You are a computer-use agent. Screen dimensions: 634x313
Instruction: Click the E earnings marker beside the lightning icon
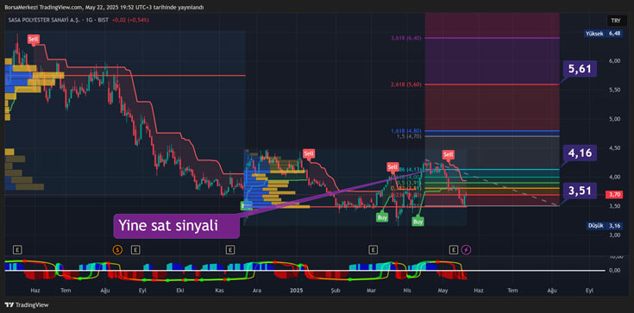(454, 250)
